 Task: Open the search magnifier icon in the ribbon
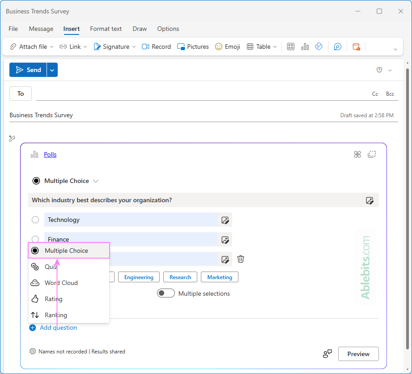337,47
